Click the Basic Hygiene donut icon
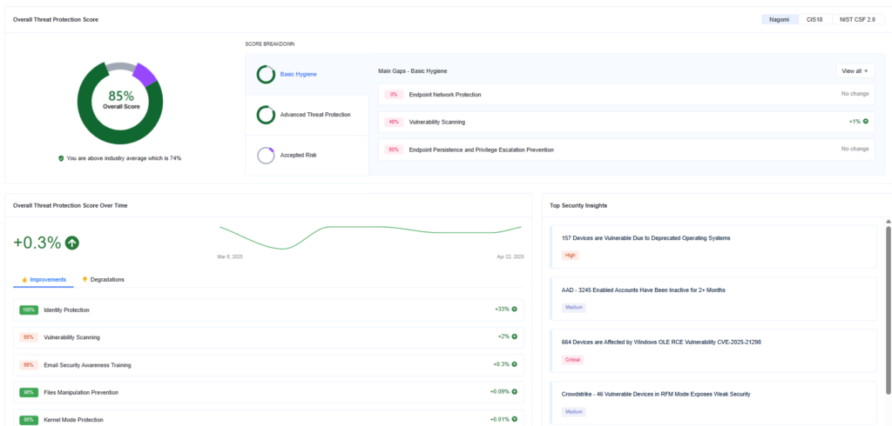Screen dimensions: 892x426 pyautogui.click(x=266, y=75)
